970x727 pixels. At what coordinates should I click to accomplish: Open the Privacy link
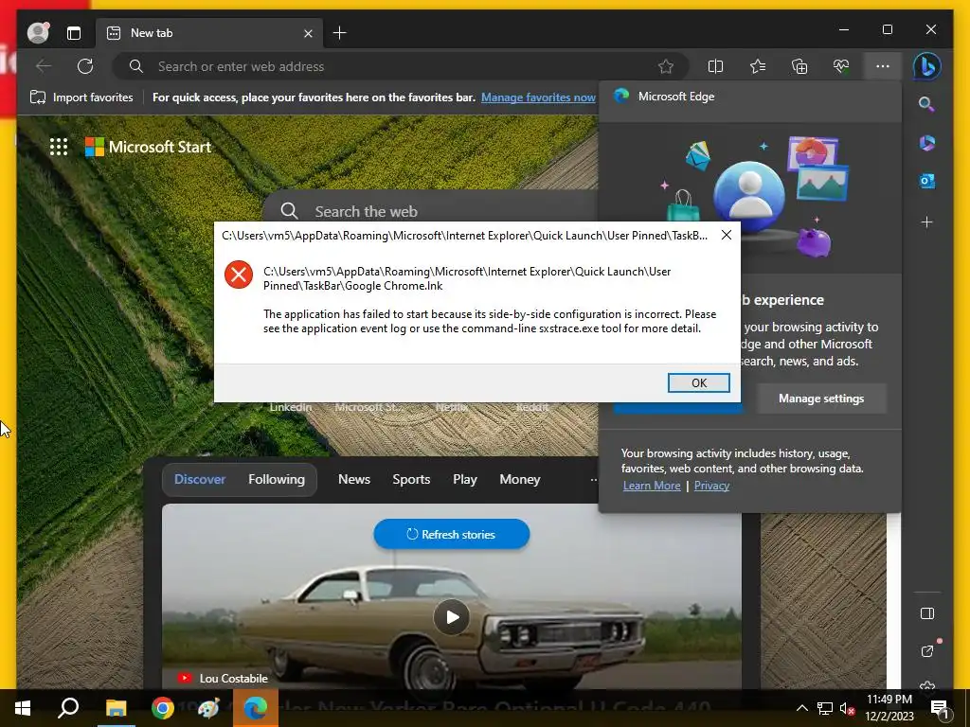point(711,486)
